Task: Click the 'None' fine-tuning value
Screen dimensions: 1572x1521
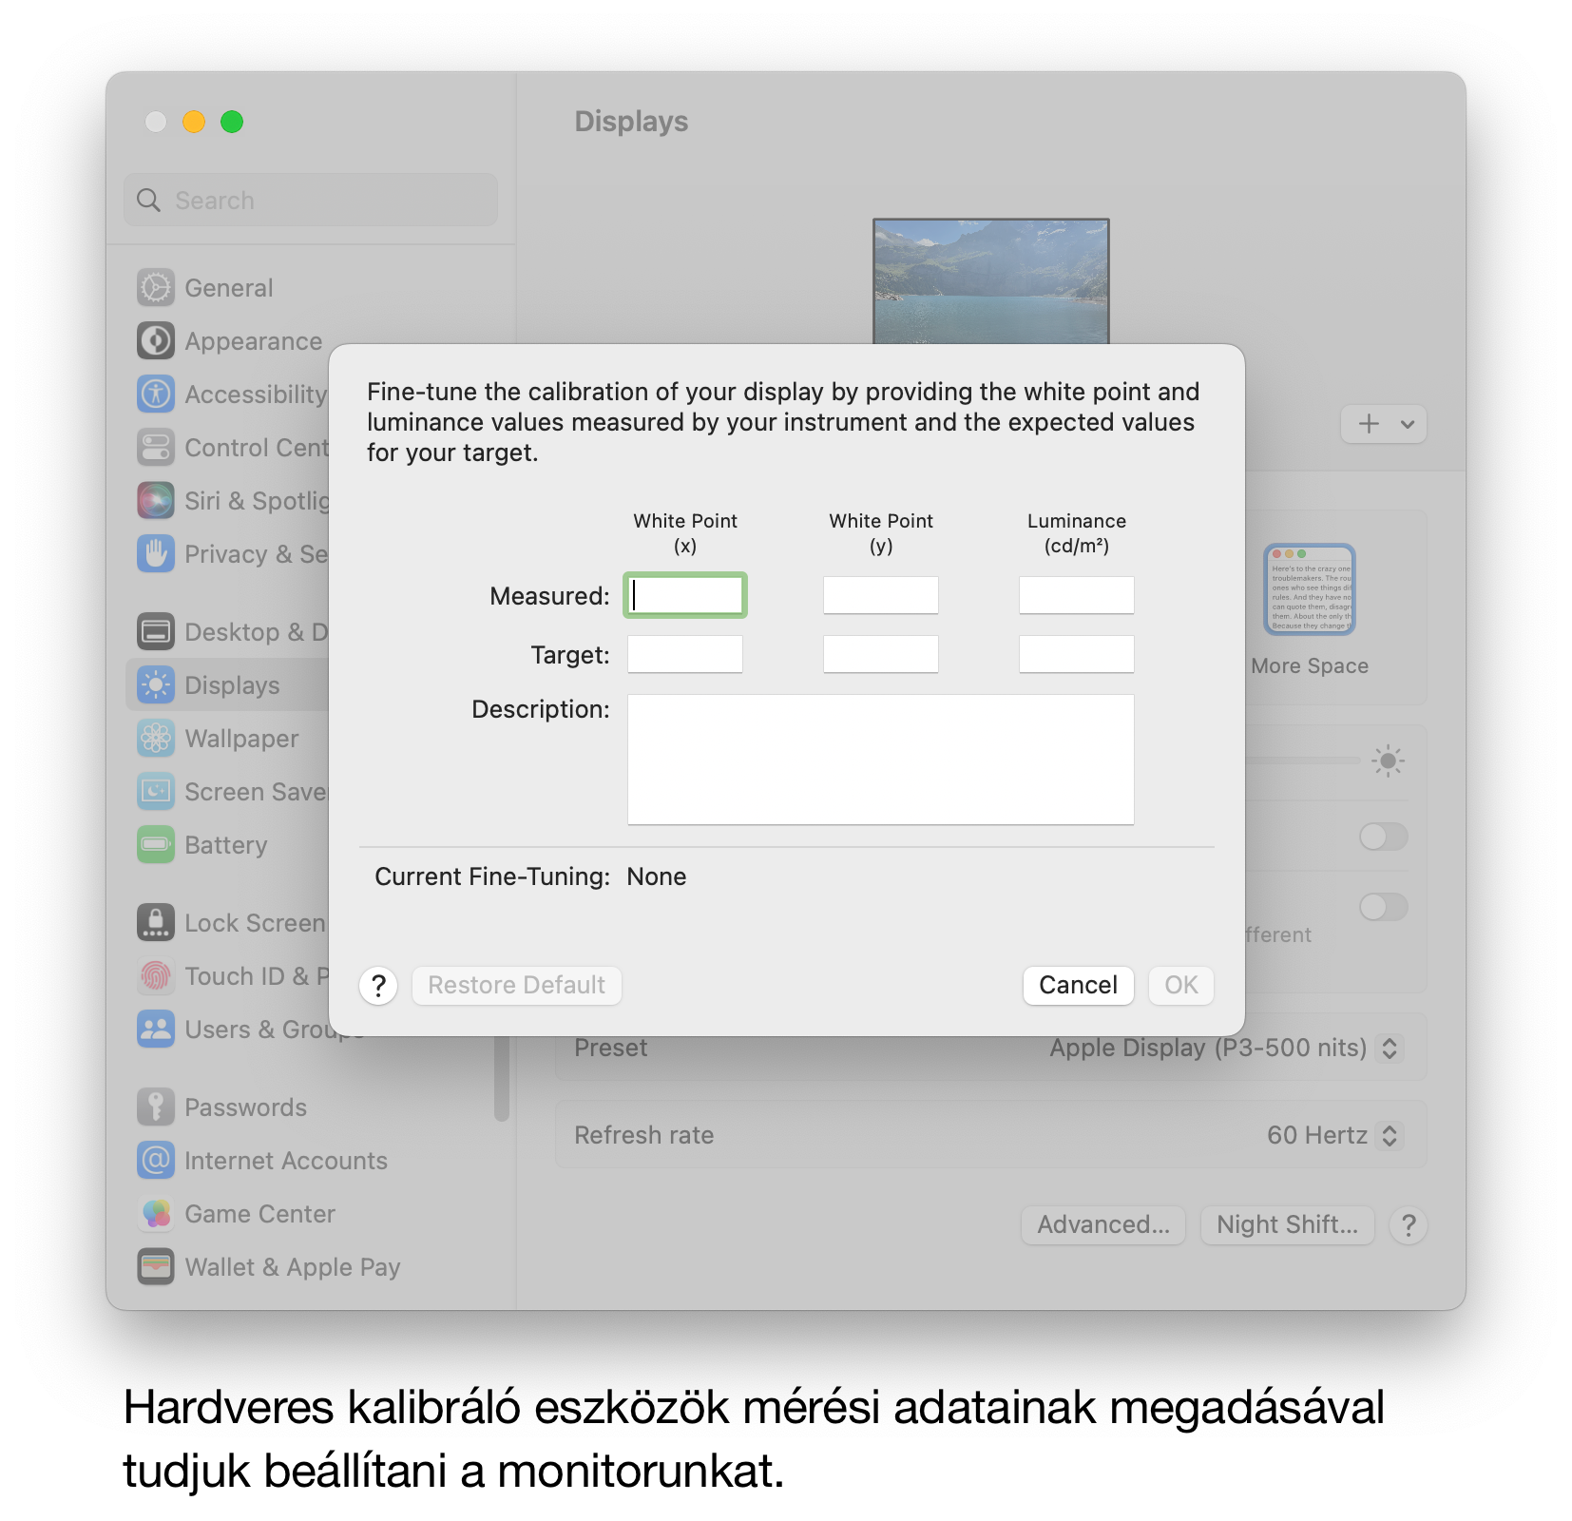Action: pyautogui.click(x=657, y=876)
